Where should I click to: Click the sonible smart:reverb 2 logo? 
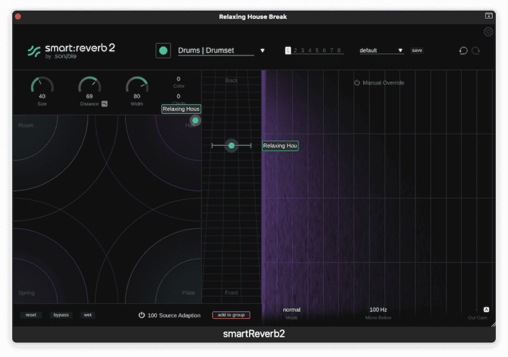pos(71,51)
